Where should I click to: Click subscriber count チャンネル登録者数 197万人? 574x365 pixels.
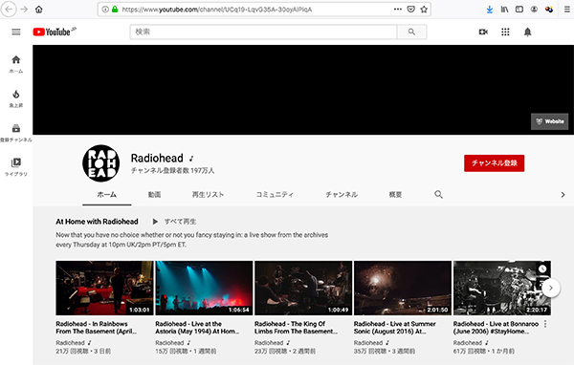click(172, 170)
